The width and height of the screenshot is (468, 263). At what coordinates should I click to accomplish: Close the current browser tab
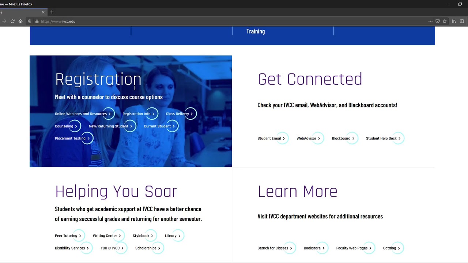[43, 12]
